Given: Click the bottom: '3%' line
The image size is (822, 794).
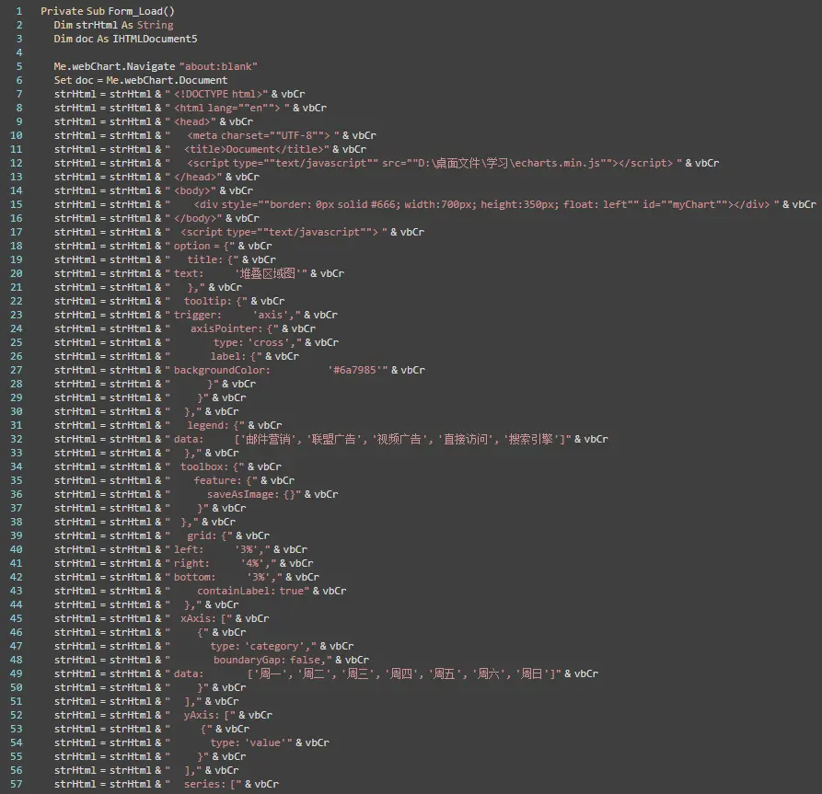Looking at the screenshot, I should (187, 577).
